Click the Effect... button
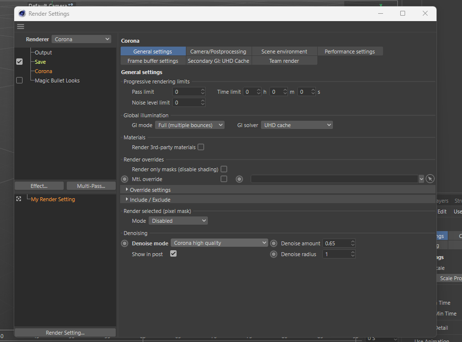The height and width of the screenshot is (342, 462). tap(39, 186)
